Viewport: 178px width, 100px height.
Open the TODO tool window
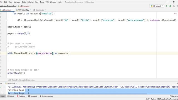11,96
